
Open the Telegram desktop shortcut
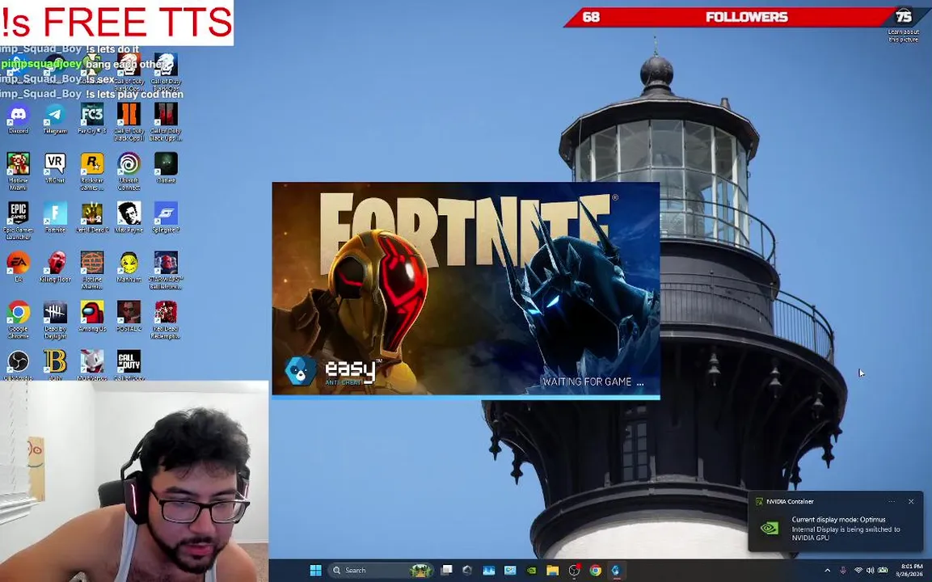(55, 118)
